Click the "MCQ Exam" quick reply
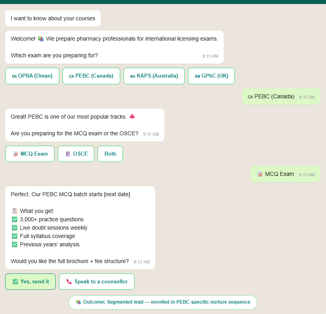 (29, 154)
